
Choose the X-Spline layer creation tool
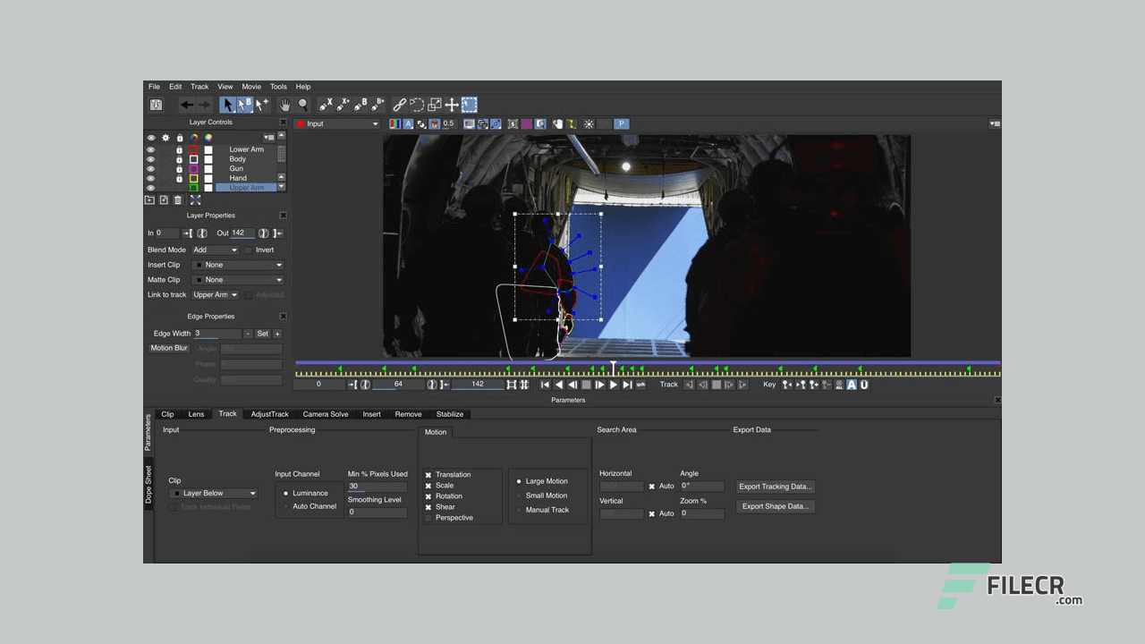326,105
